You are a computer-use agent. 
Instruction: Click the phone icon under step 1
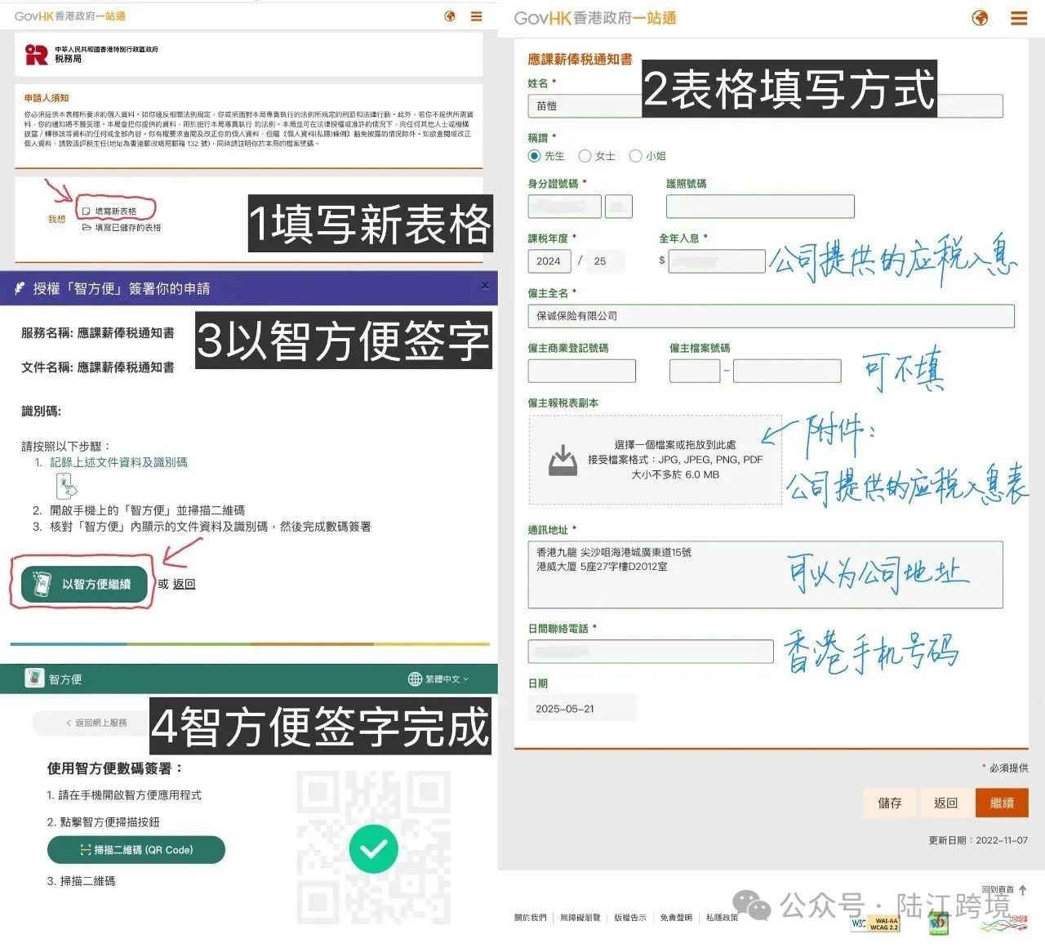click(66, 486)
